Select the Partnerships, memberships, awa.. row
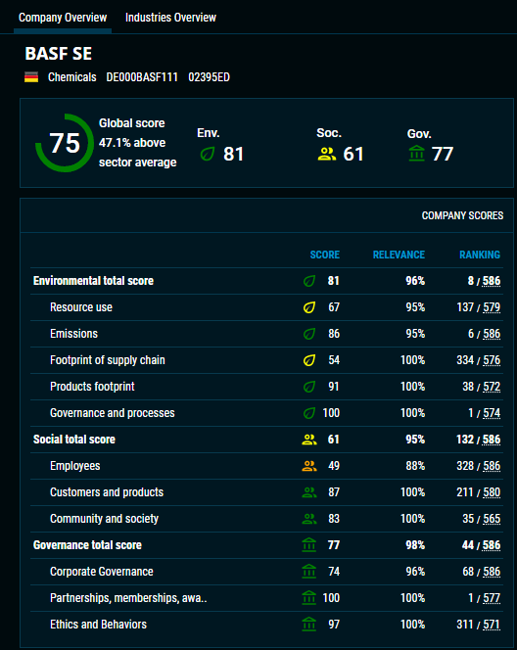 coord(266,598)
